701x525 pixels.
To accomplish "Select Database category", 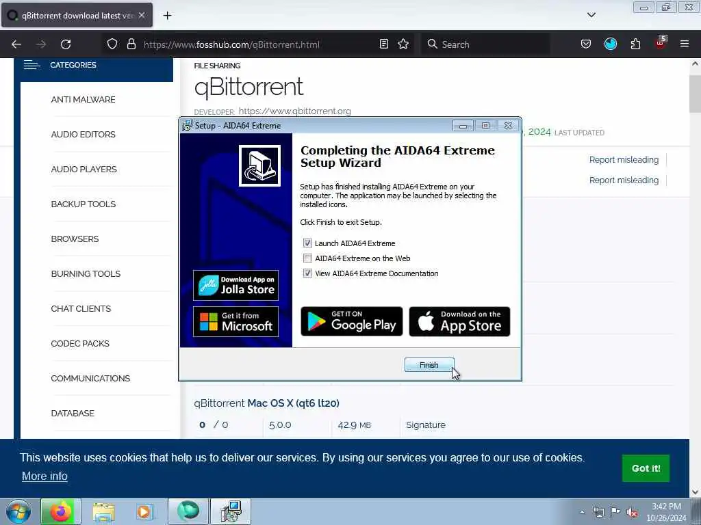I will click(x=73, y=413).
